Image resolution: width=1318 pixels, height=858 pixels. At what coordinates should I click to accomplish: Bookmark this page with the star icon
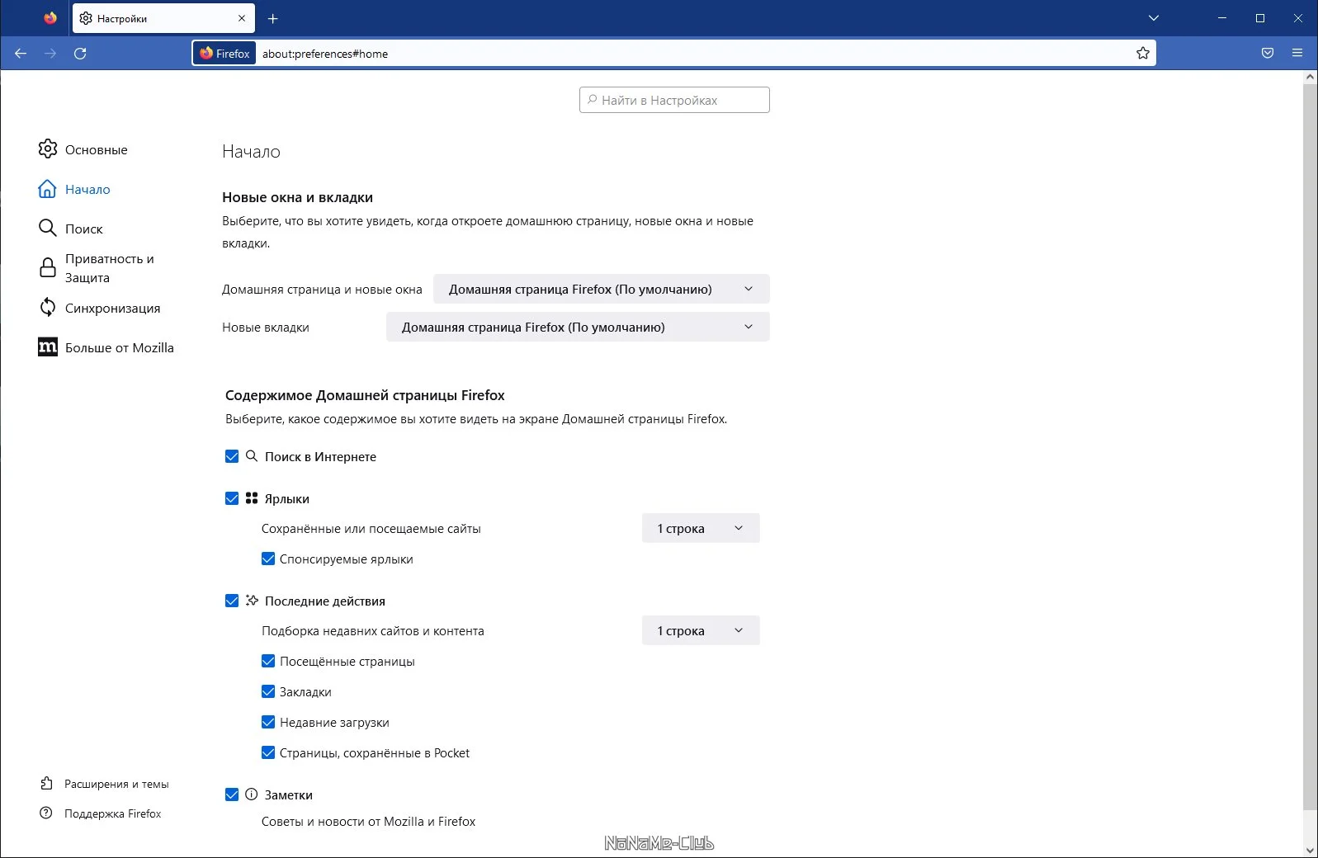point(1142,54)
